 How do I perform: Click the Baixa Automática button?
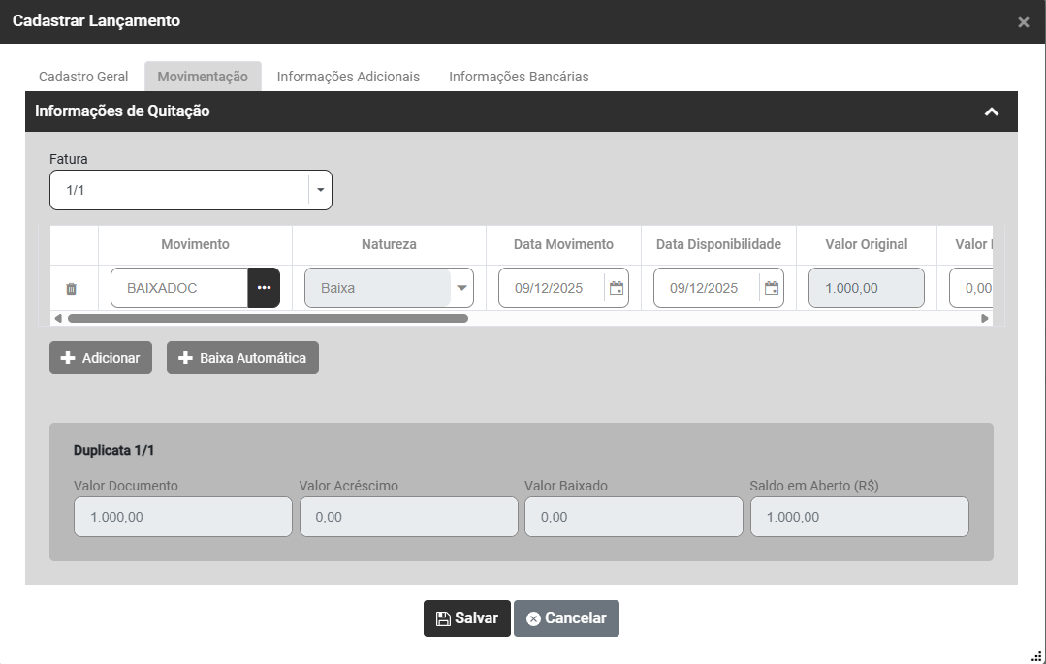click(x=242, y=358)
